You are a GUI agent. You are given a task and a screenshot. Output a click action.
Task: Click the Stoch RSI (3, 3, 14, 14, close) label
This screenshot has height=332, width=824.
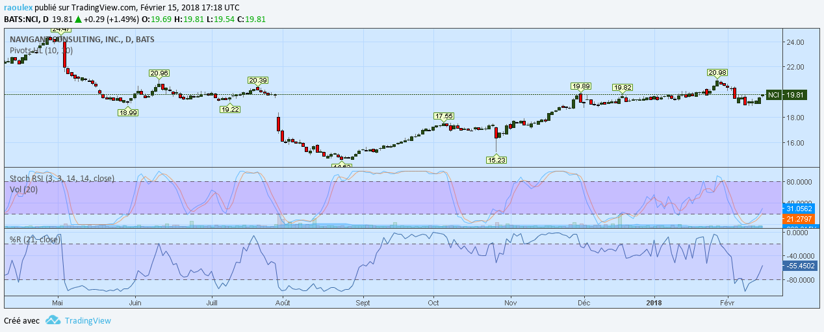click(62, 178)
